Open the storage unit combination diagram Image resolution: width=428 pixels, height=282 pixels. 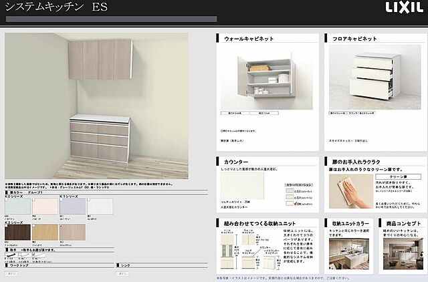click(x=251, y=249)
